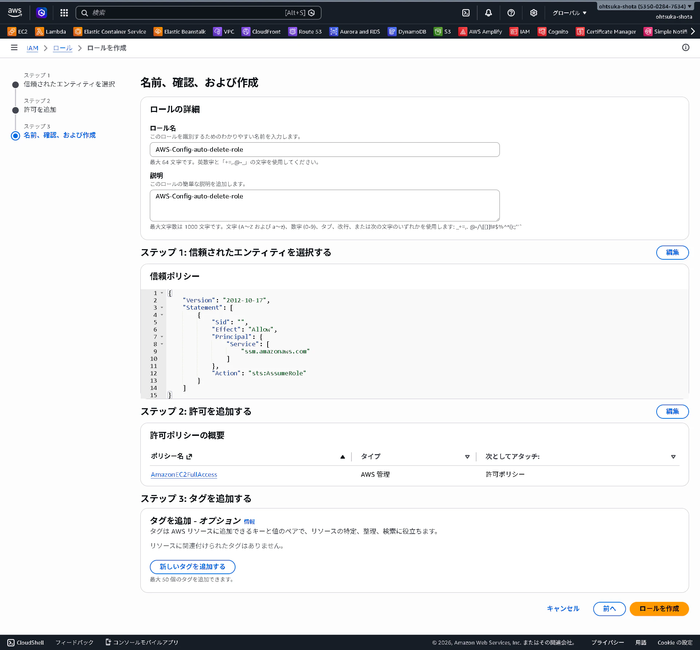Select step 許可を追加
The image size is (700, 650).
(40, 110)
